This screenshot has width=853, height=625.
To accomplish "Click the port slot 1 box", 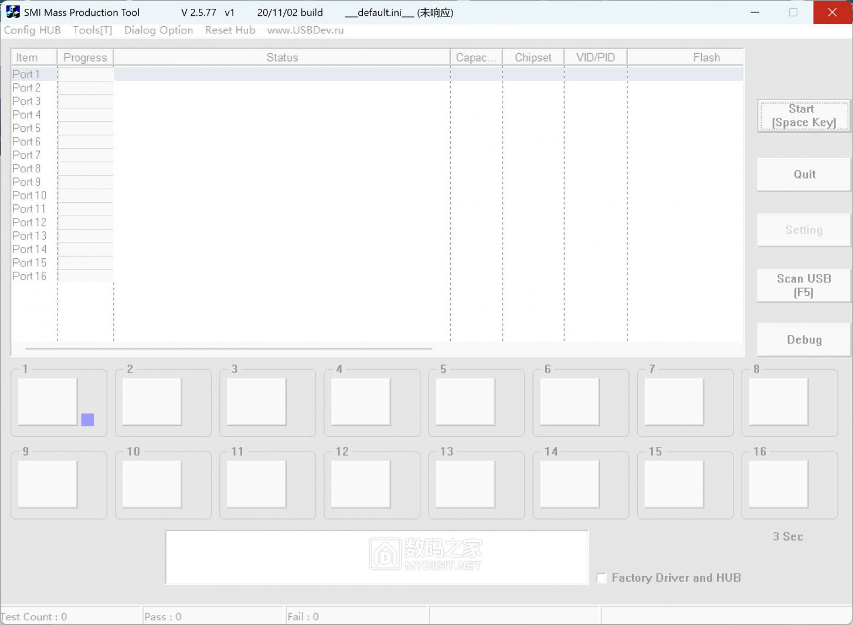I will (x=47, y=402).
